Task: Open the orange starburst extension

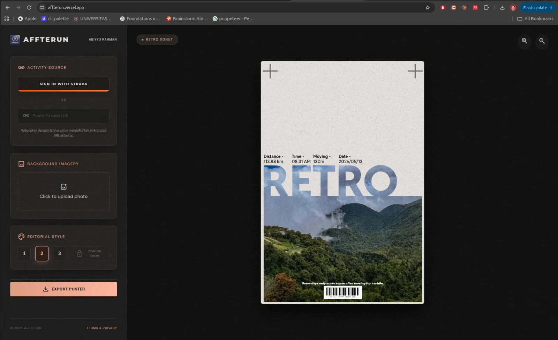Action: point(465,7)
